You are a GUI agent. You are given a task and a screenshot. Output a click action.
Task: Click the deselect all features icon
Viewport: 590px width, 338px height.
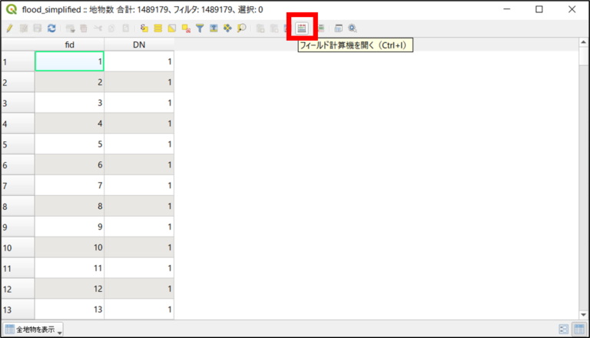coord(186,28)
